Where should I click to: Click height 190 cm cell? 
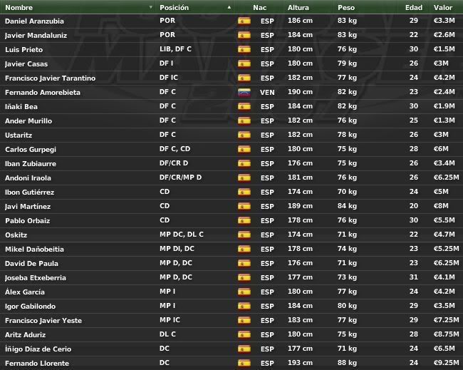(300, 92)
